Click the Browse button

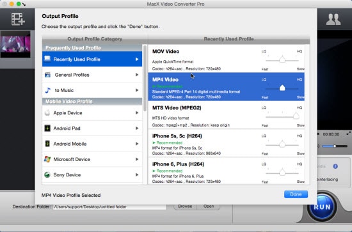(x=185, y=206)
